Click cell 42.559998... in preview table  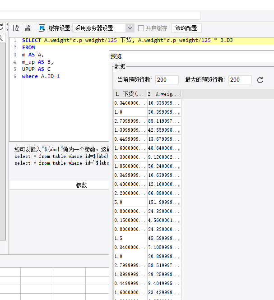pyautogui.click(x=164, y=130)
